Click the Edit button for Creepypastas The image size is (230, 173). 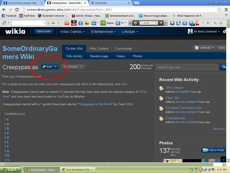tap(47, 67)
